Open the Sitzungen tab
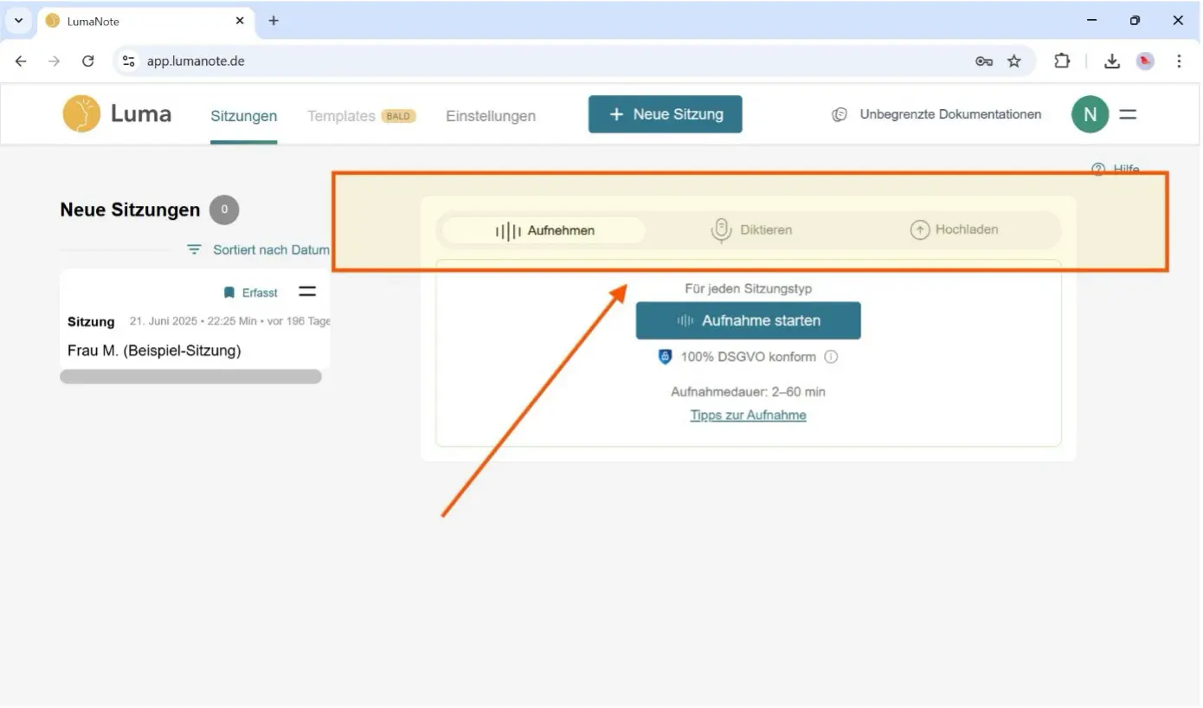The height and width of the screenshot is (708, 1203). [x=244, y=116]
